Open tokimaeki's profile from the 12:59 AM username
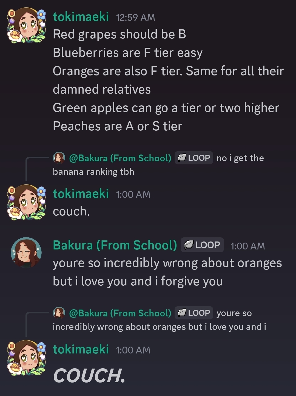The width and height of the screenshot is (296, 396). coord(81,17)
